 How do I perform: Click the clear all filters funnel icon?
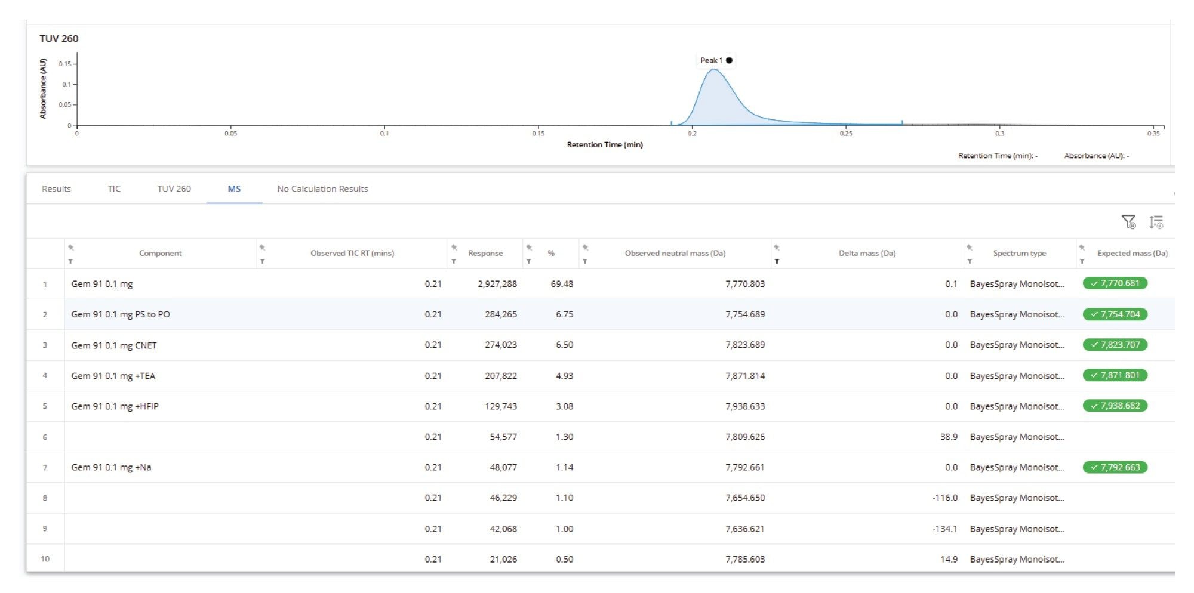1128,222
